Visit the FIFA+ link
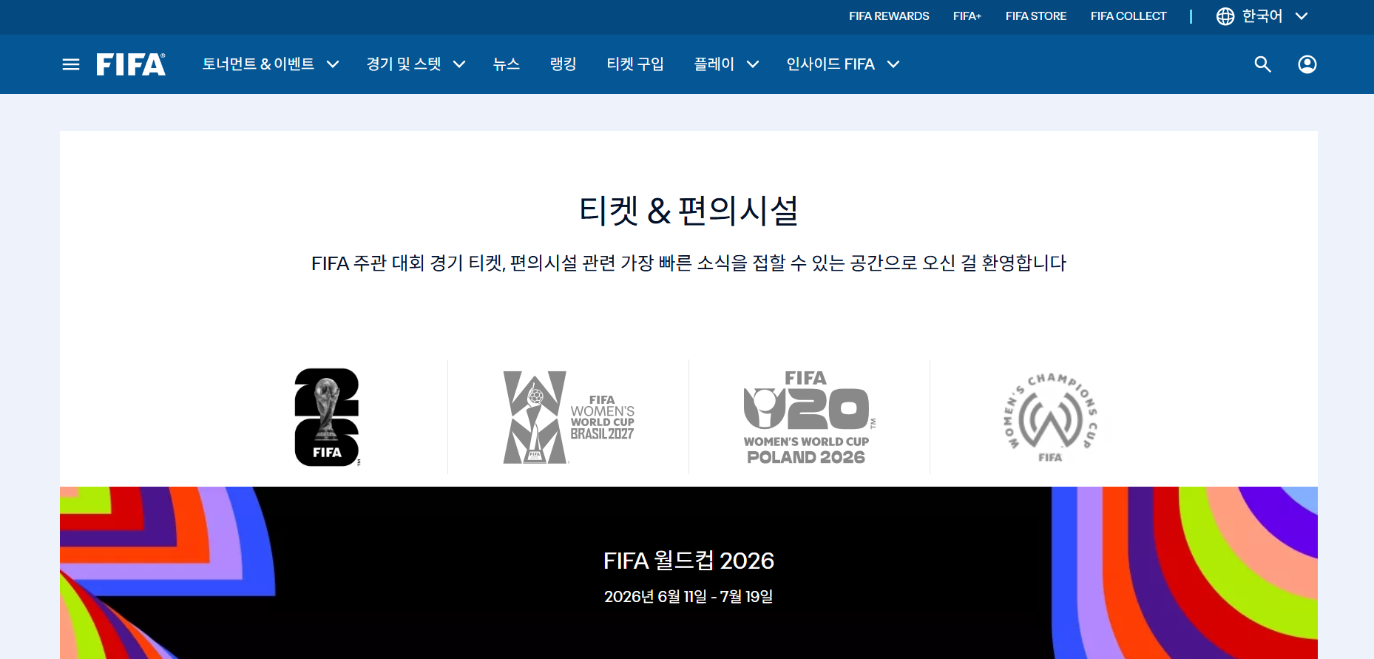Screen dimensions: 1374x659 [967, 16]
